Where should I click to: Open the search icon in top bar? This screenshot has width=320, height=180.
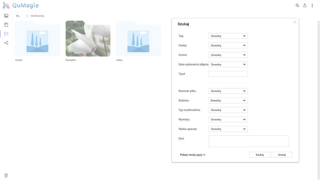pyautogui.click(x=297, y=5)
